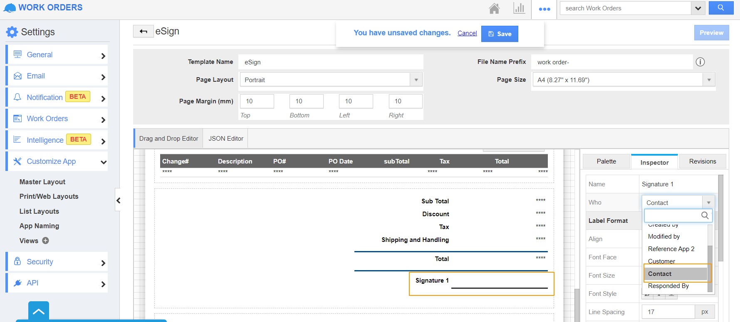Click the blue search magnifier button
Viewport: 740px width, 322px height.
pos(721,8)
